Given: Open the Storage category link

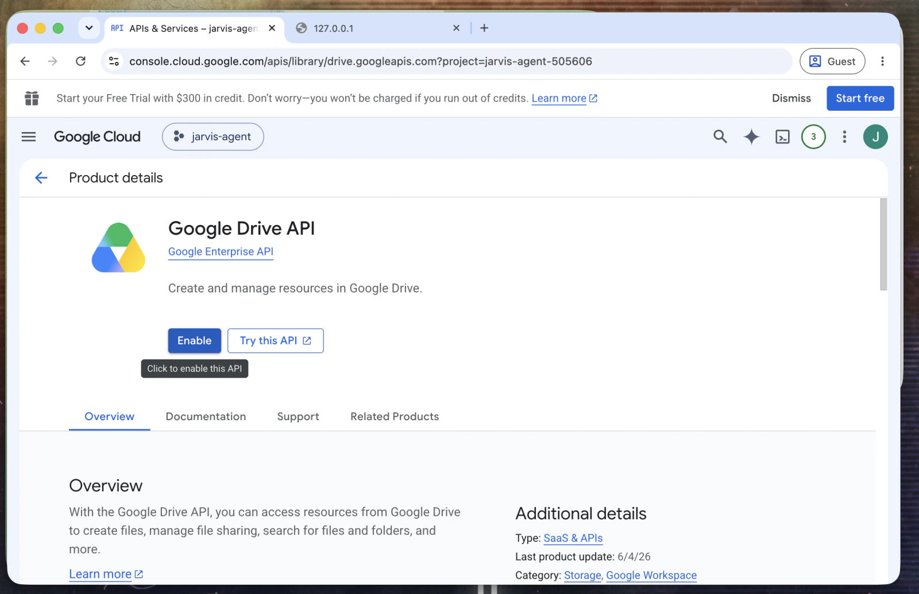Looking at the screenshot, I should tap(582, 576).
